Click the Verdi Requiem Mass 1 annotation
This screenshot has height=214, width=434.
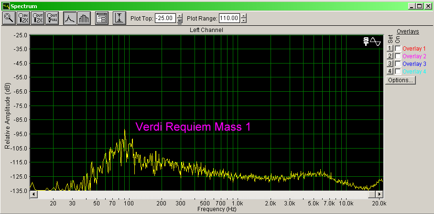coord(193,127)
